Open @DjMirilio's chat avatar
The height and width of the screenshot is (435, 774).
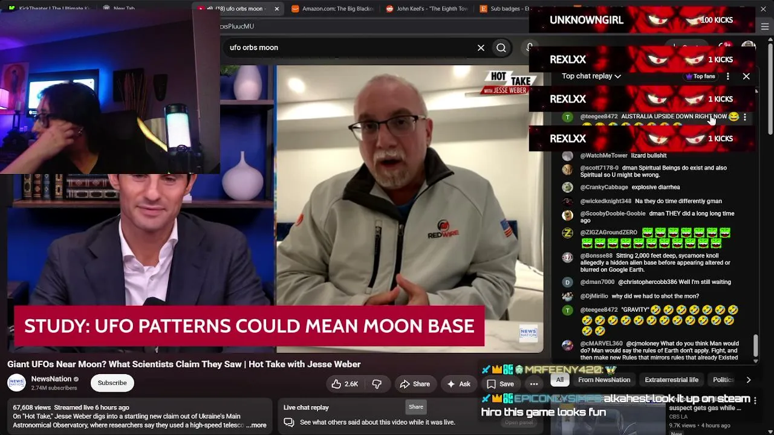(567, 296)
